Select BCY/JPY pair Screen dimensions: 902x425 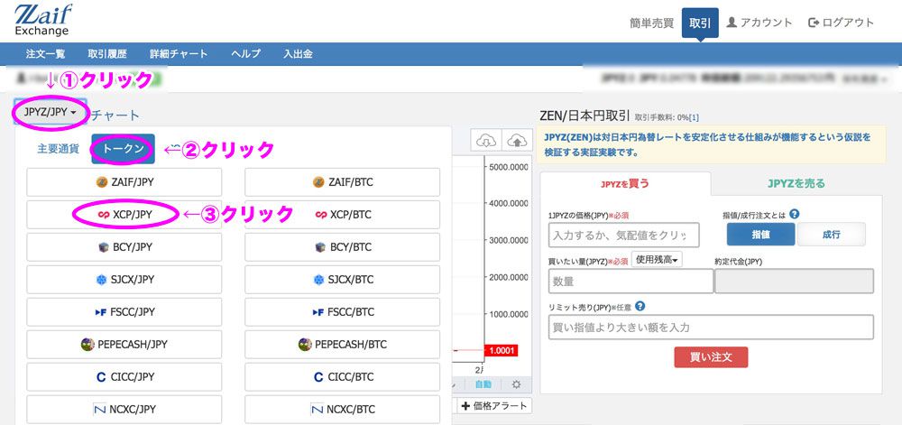click(x=124, y=247)
